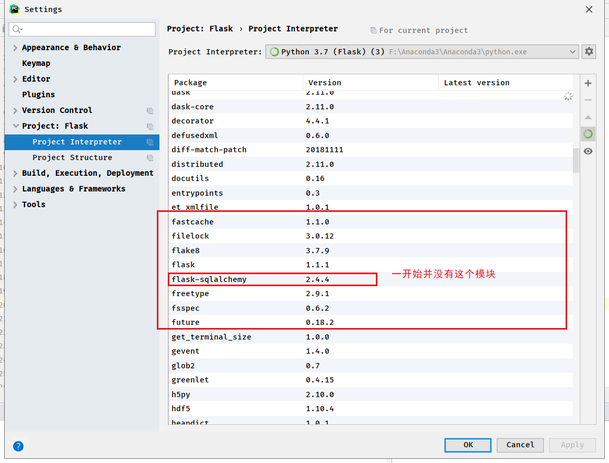Click the Version column header
The height and width of the screenshot is (463, 609).
(371, 83)
